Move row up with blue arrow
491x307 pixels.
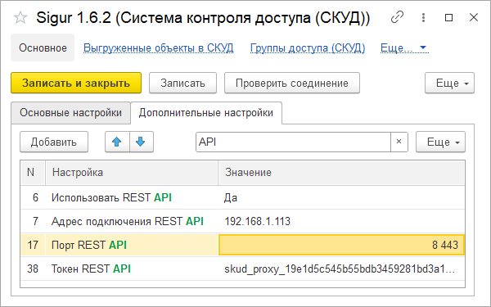click(117, 142)
